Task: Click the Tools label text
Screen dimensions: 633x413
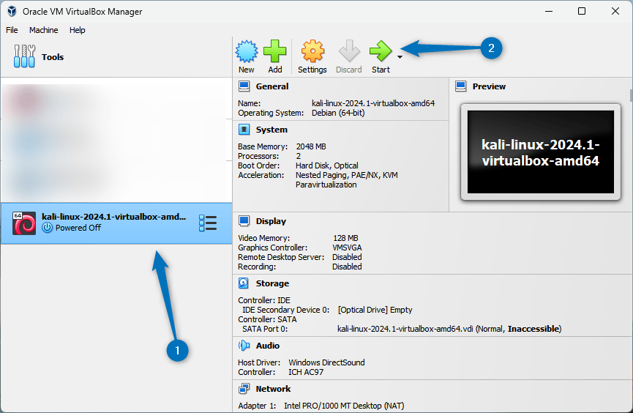Action: (53, 57)
